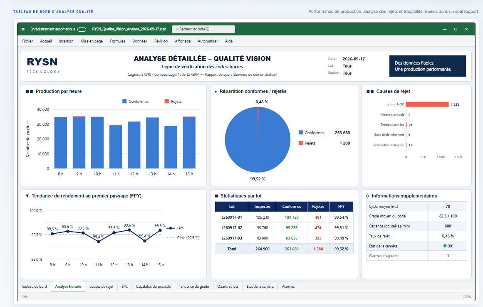This screenshot has height=307, width=483.
Task: Open the Mise en page tab
Action: (92, 41)
